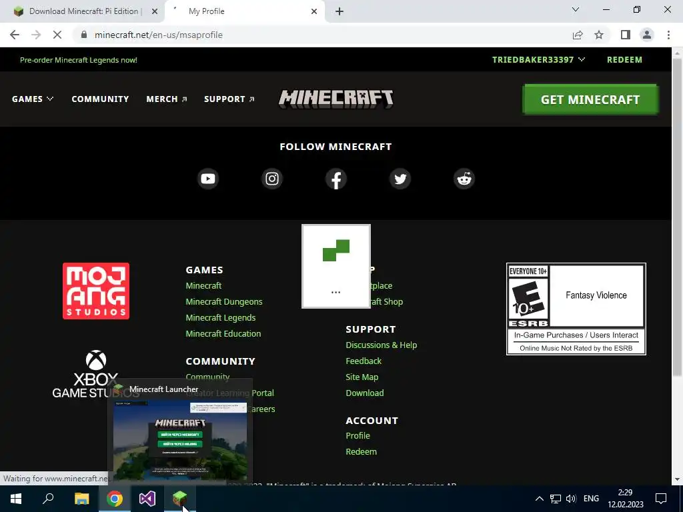The image size is (683, 512).
Task: Open Minecraft's YouTube channel icon
Action: point(208,179)
